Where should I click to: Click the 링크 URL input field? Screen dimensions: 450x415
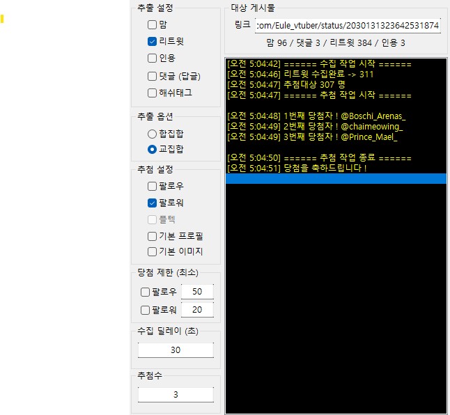point(348,26)
